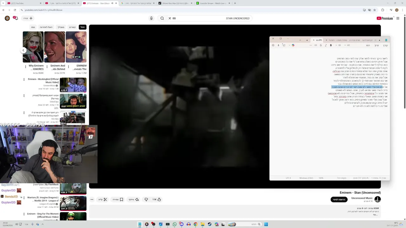Open the Windows Start menu
This screenshot has width=406, height=228.
pyautogui.click(x=266, y=224)
